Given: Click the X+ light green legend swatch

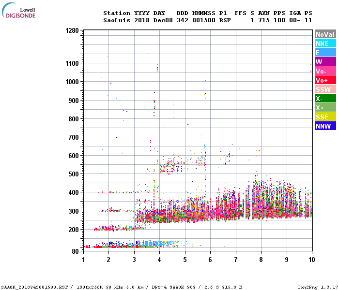Looking at the screenshot, I should [x=325, y=107].
